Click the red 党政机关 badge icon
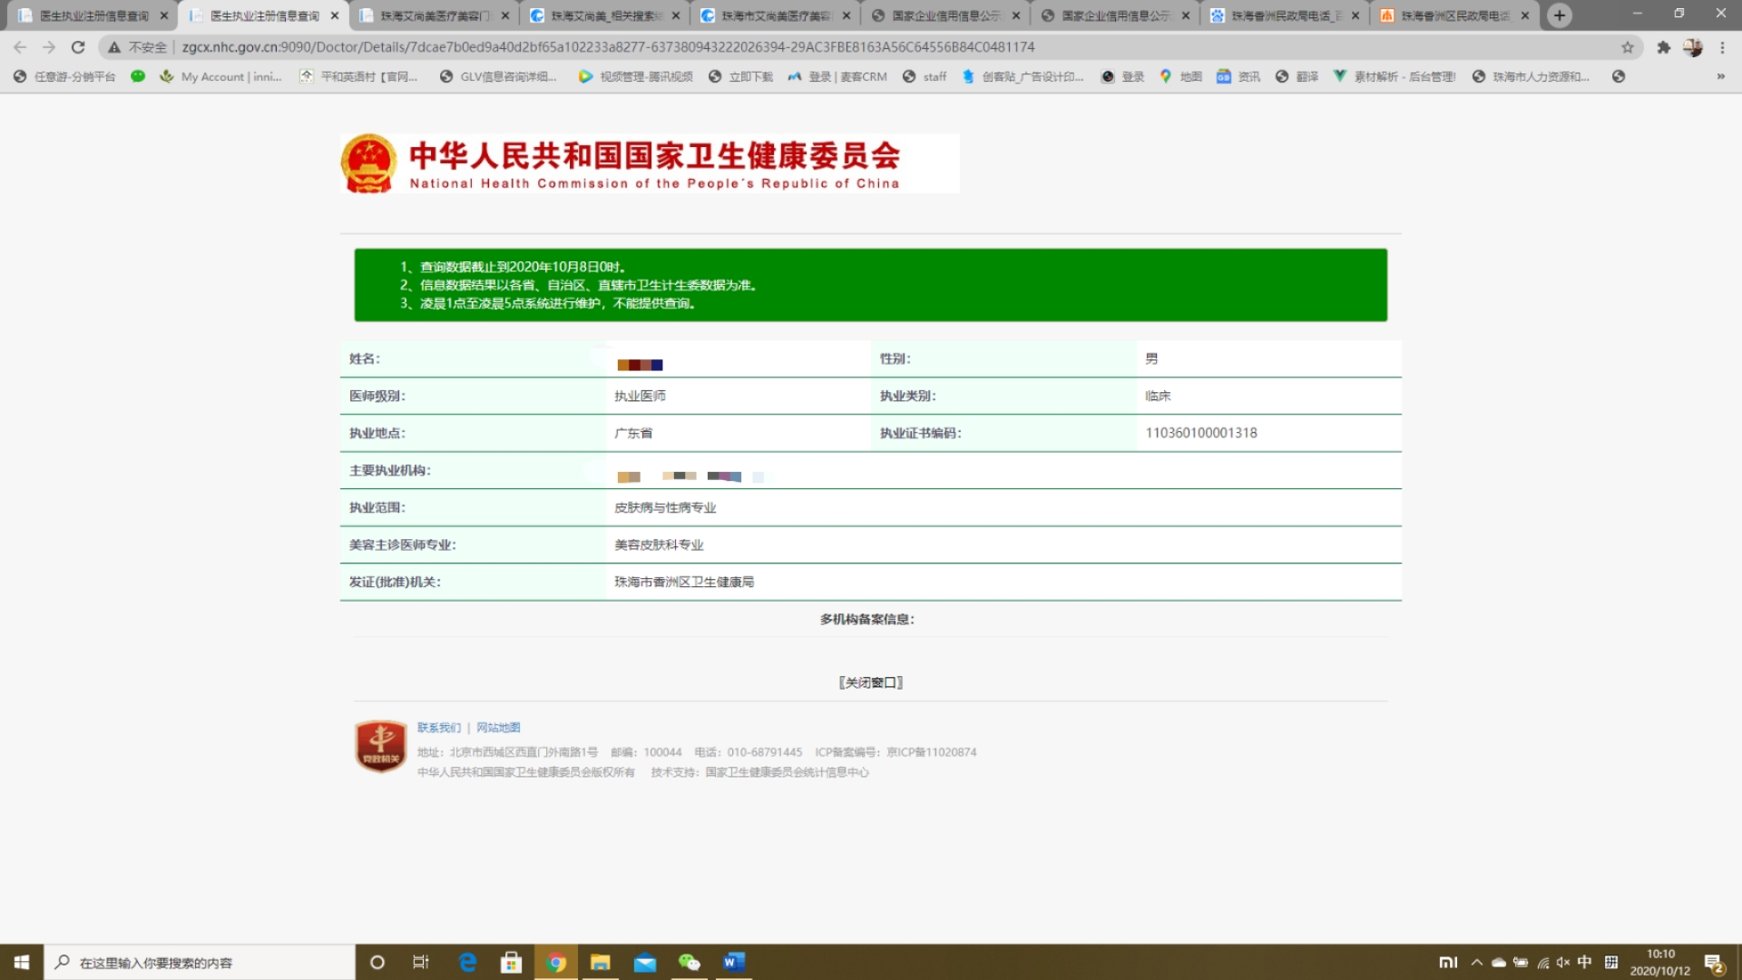 coord(381,746)
